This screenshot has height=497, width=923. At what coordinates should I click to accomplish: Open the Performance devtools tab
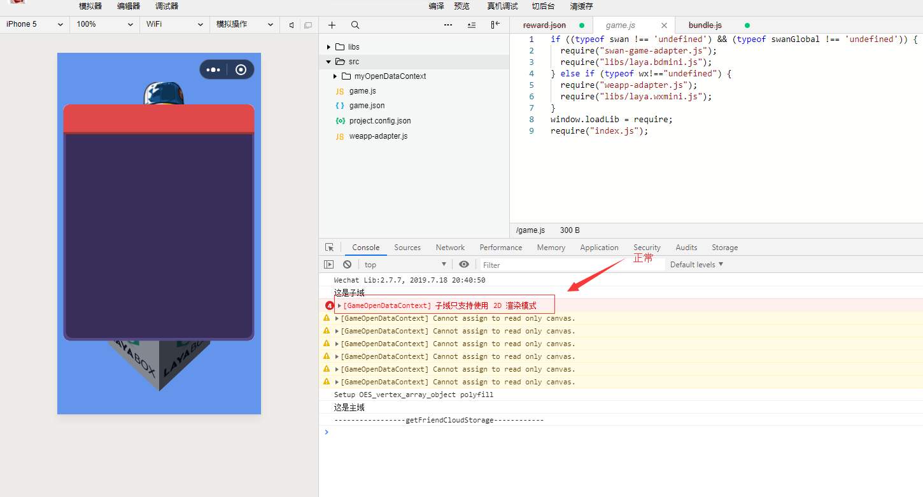[x=501, y=248]
